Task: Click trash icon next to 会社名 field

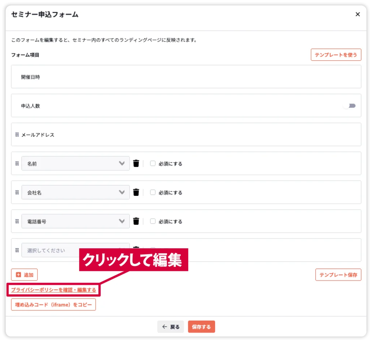Action: click(136, 192)
